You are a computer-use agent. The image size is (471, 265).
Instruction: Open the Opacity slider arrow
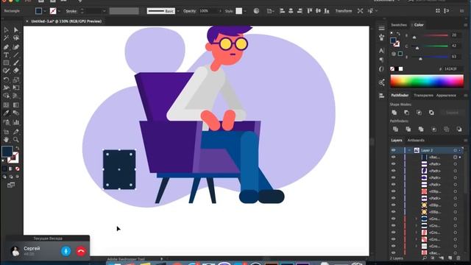click(220, 11)
